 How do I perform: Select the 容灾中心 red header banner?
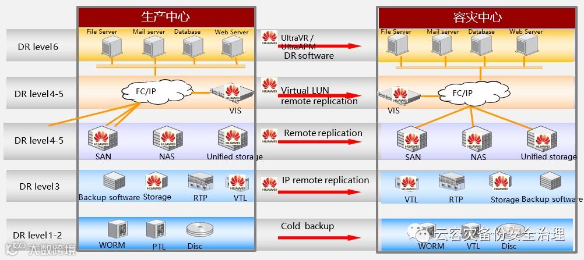(x=477, y=17)
